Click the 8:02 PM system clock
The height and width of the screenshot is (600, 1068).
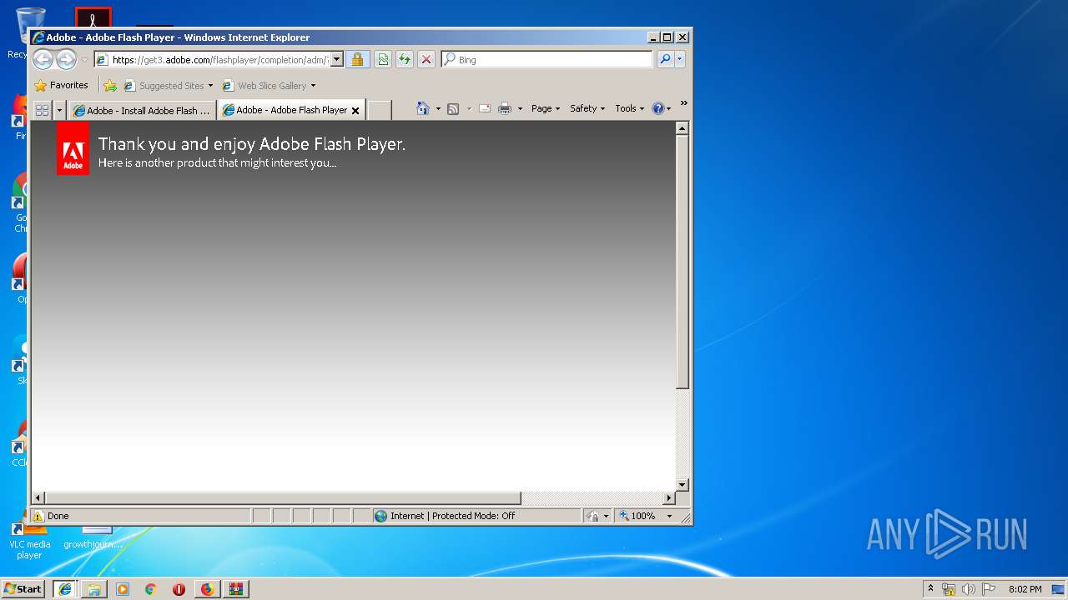pos(1025,589)
